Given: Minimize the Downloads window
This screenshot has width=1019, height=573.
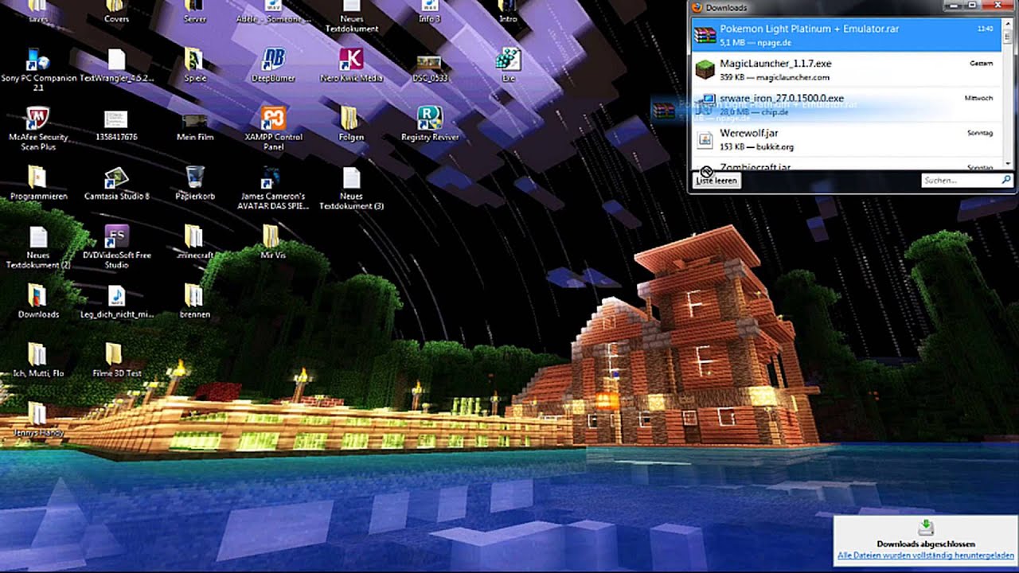Looking at the screenshot, I should pyautogui.click(x=952, y=6).
